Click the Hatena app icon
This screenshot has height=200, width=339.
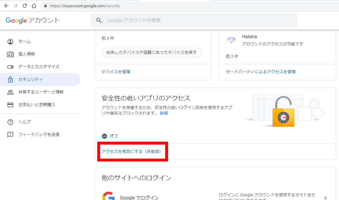point(231,40)
